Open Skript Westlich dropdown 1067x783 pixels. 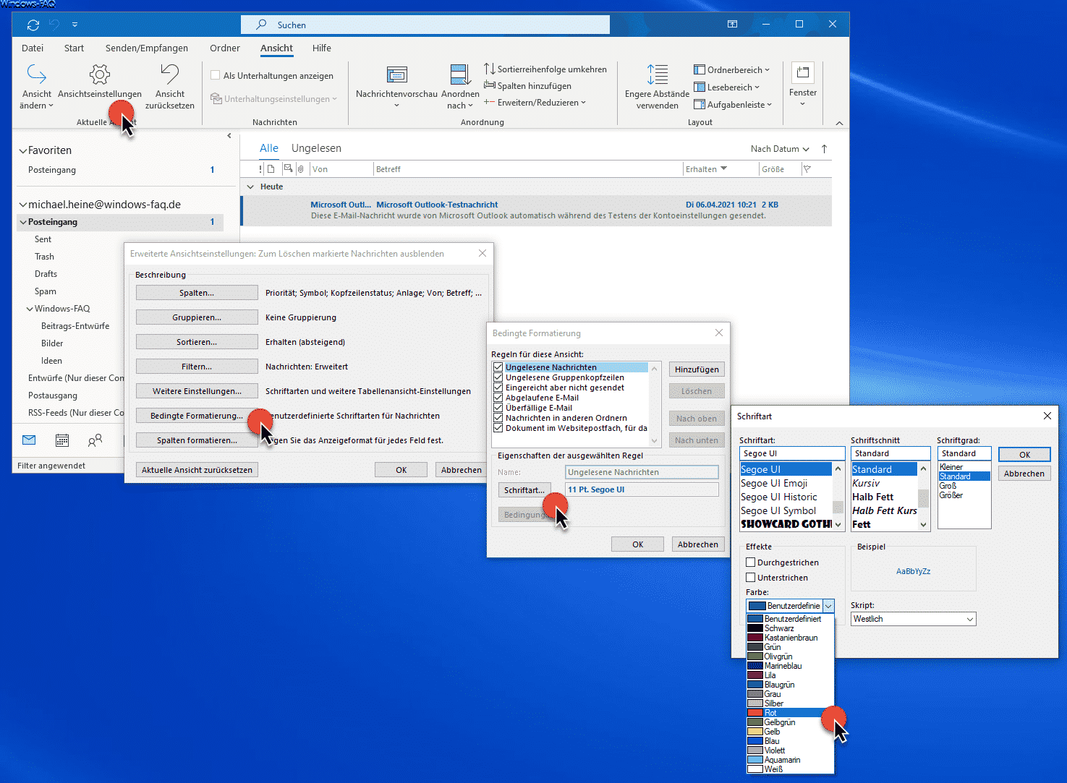(914, 619)
